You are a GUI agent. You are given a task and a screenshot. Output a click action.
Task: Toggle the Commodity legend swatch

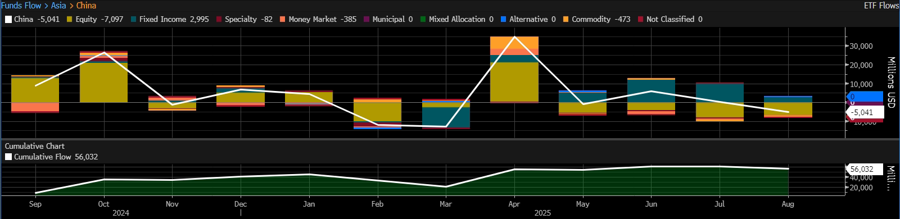[x=566, y=19]
